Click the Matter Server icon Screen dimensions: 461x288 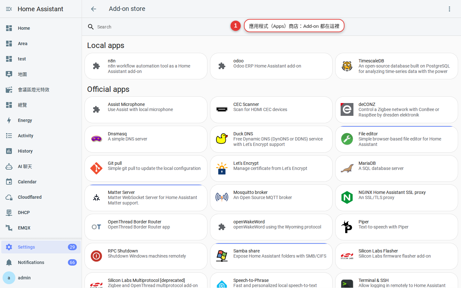(x=96, y=198)
